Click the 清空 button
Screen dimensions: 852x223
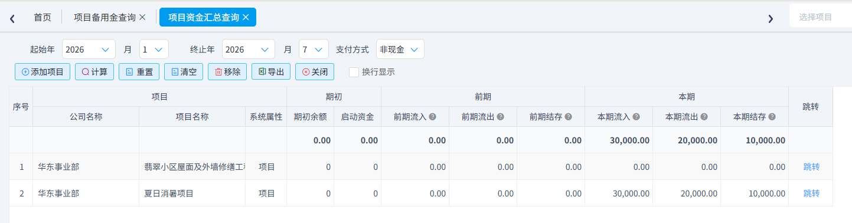[184, 72]
